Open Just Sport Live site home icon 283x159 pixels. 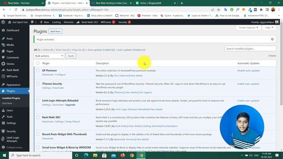click(10, 22)
